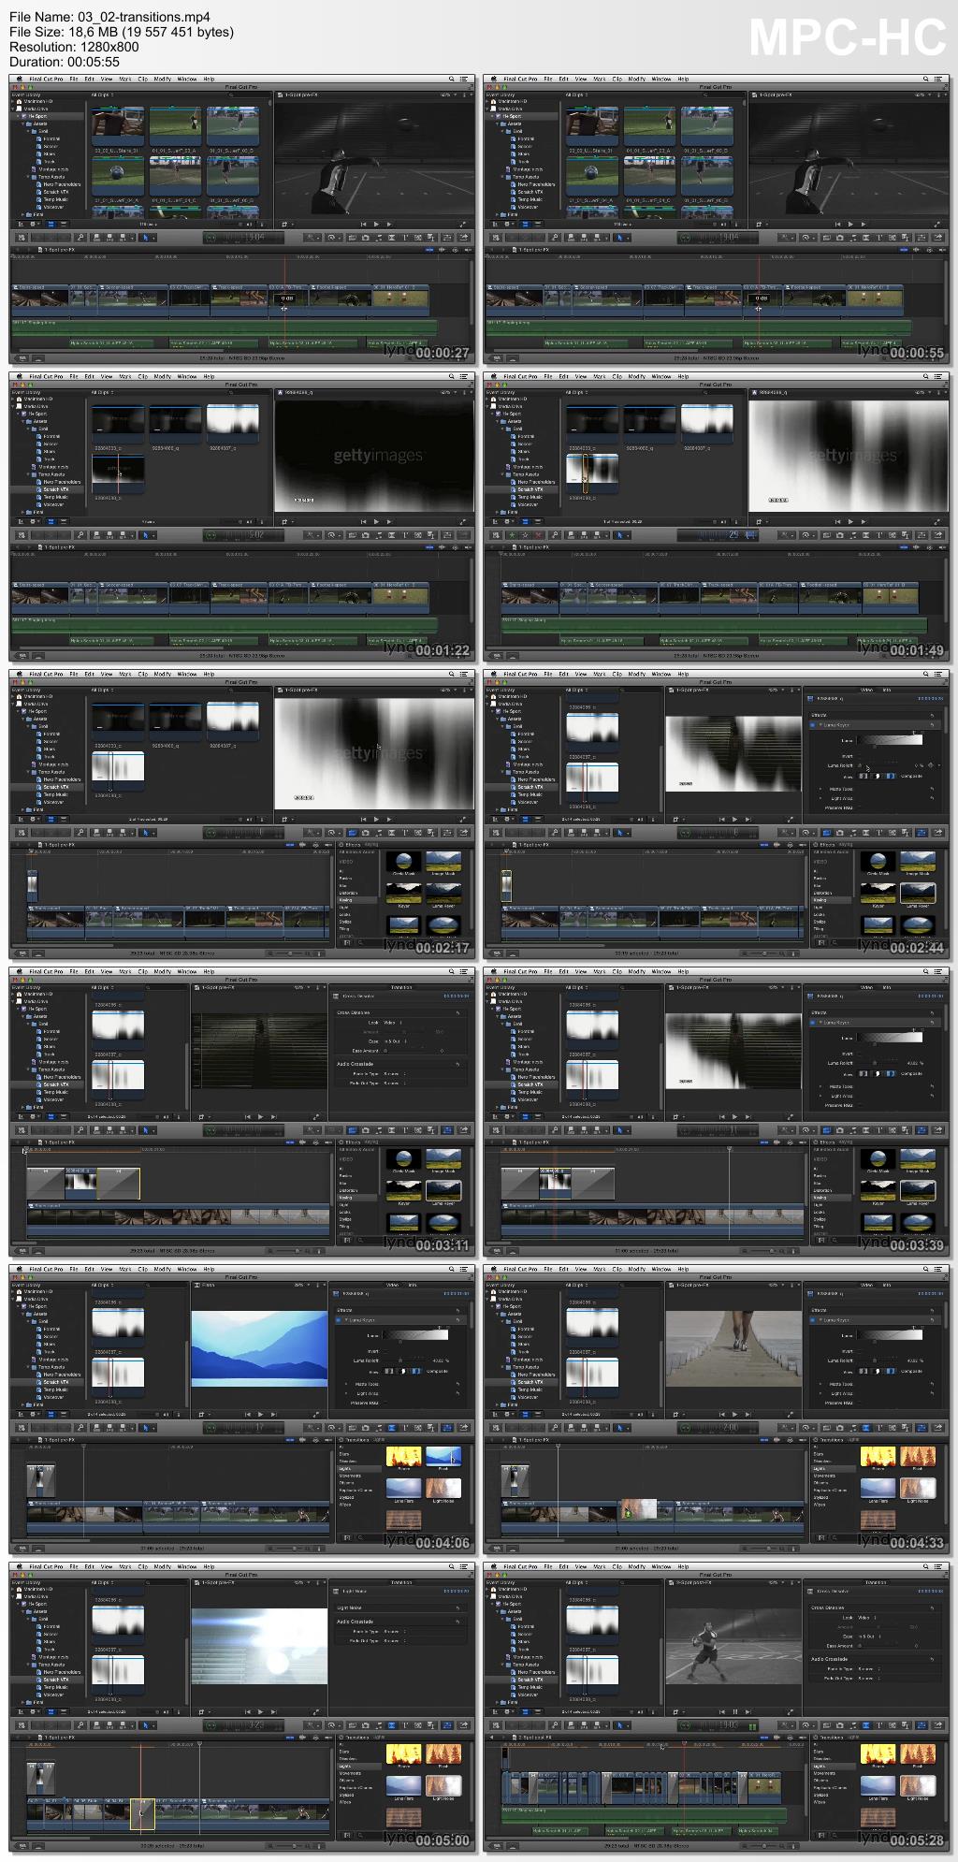
Task: Expand Final folder triangle in 00:00:55 library
Action: [497, 214]
